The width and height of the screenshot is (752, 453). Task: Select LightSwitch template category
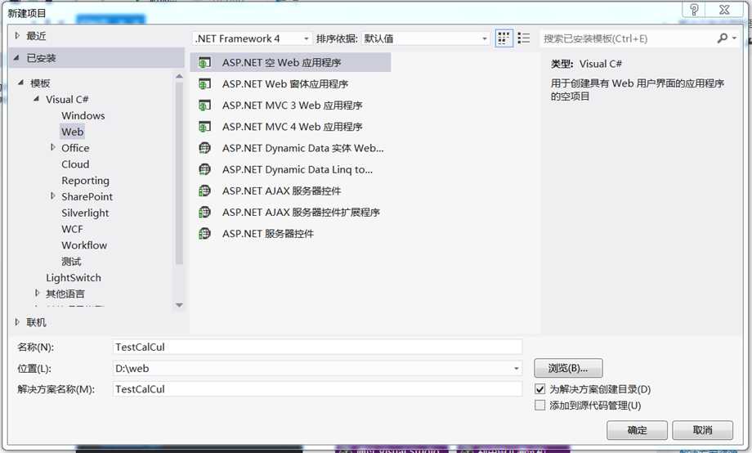coord(74,278)
